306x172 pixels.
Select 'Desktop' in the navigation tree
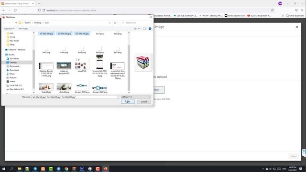13,63
